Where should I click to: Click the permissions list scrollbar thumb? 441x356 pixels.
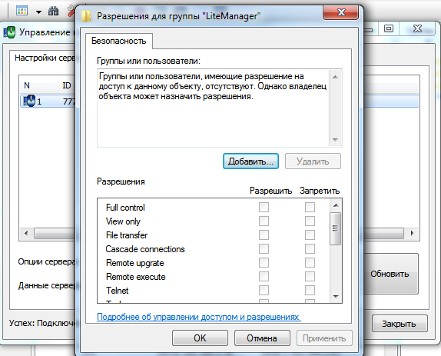point(335,228)
